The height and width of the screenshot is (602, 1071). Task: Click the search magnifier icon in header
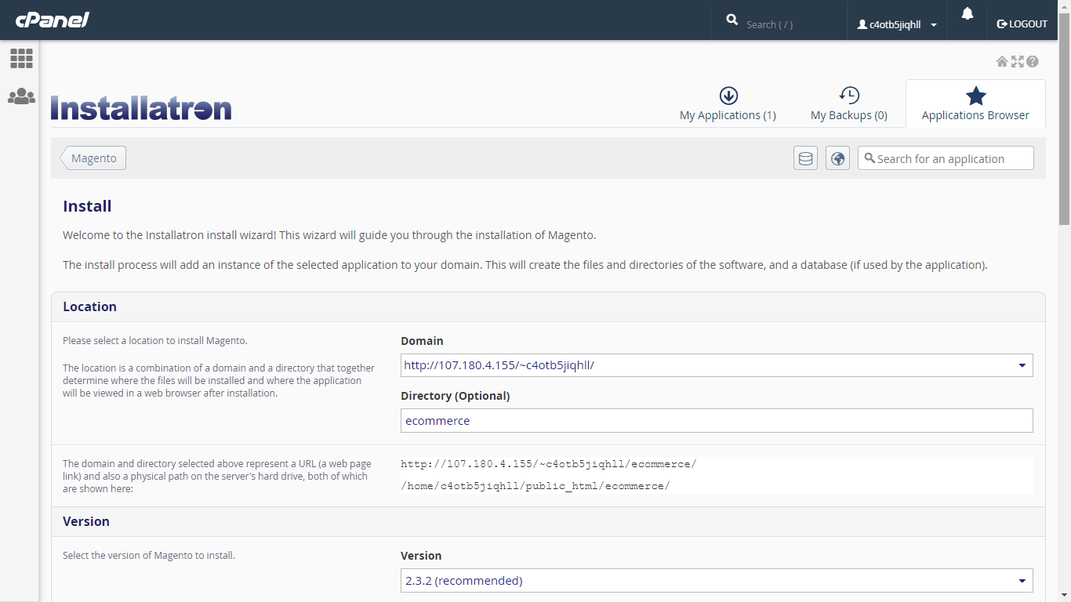pos(732,20)
